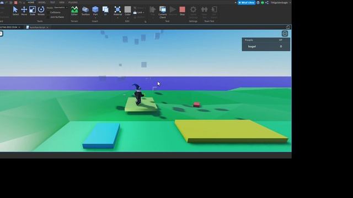Choose the Scale tool
Image resolution: width=353 pixels, height=198 pixels.
point(33,11)
